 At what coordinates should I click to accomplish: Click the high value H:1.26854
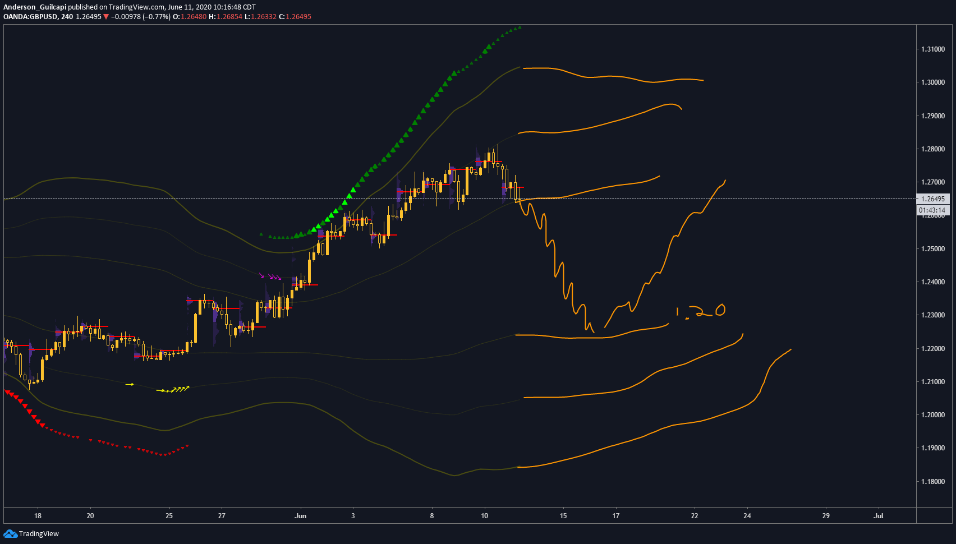coord(226,17)
